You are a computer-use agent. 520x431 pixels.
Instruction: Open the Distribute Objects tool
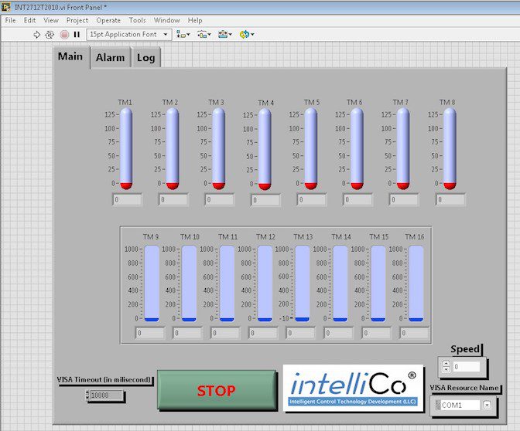pyautogui.click(x=204, y=35)
